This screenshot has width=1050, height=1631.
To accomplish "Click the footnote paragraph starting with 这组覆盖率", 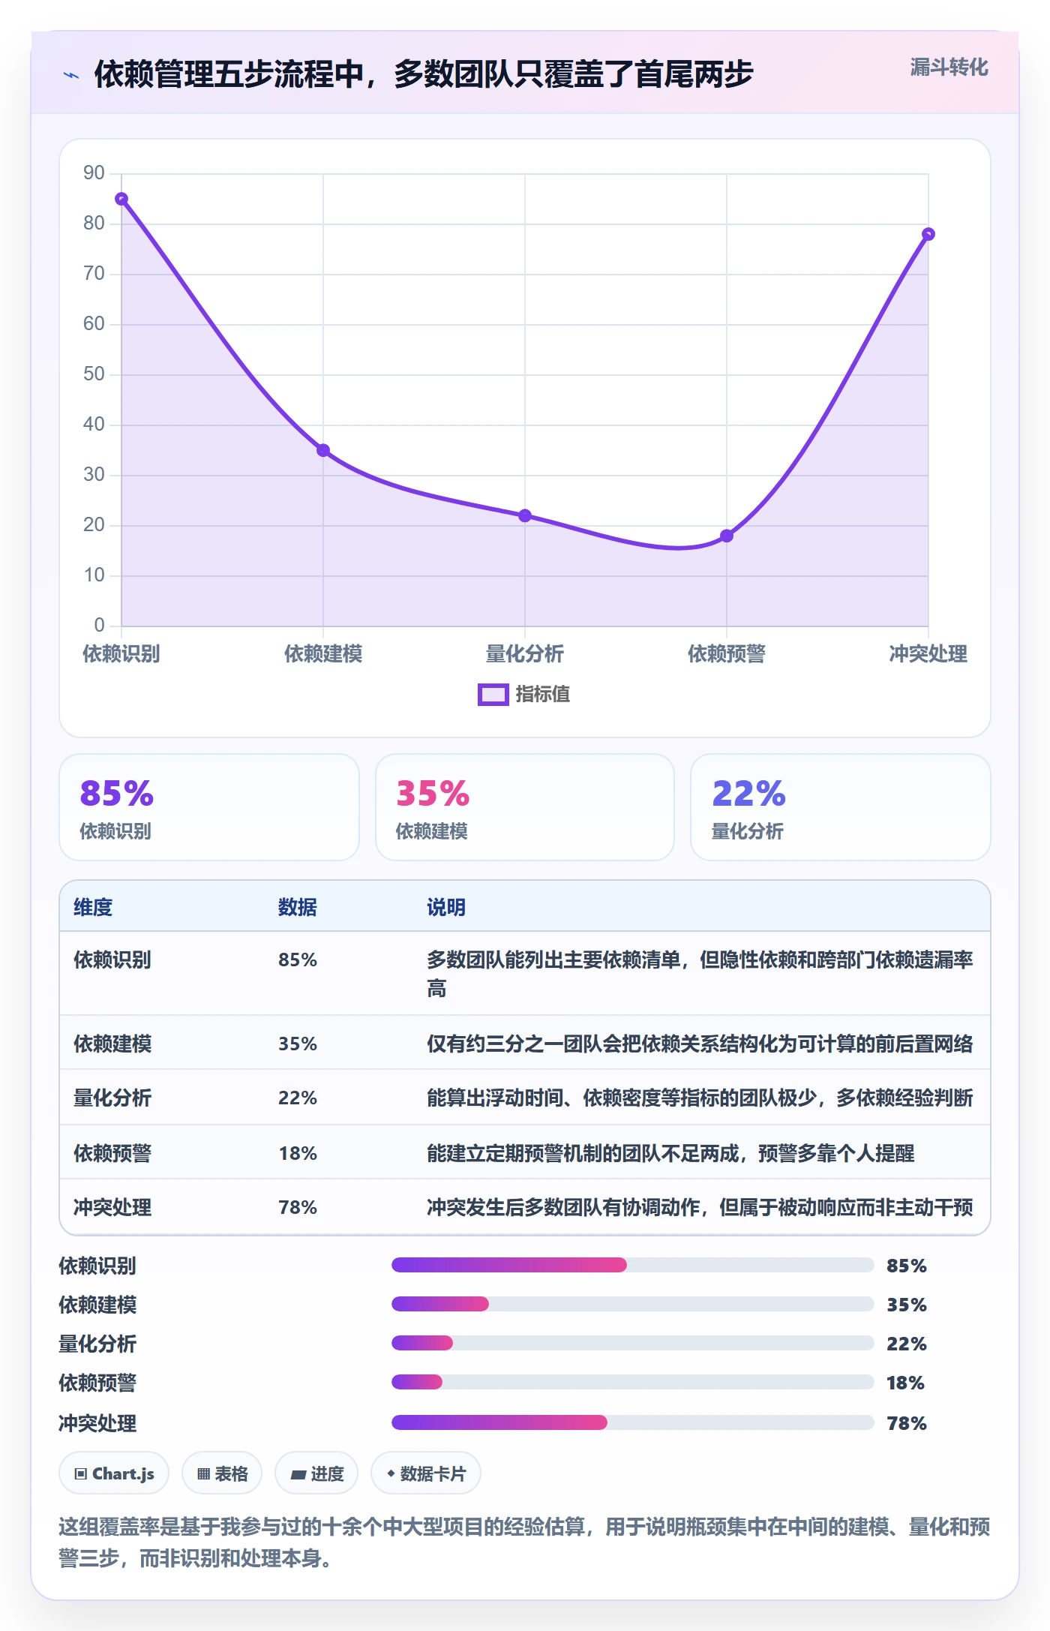I will click(x=525, y=1542).
